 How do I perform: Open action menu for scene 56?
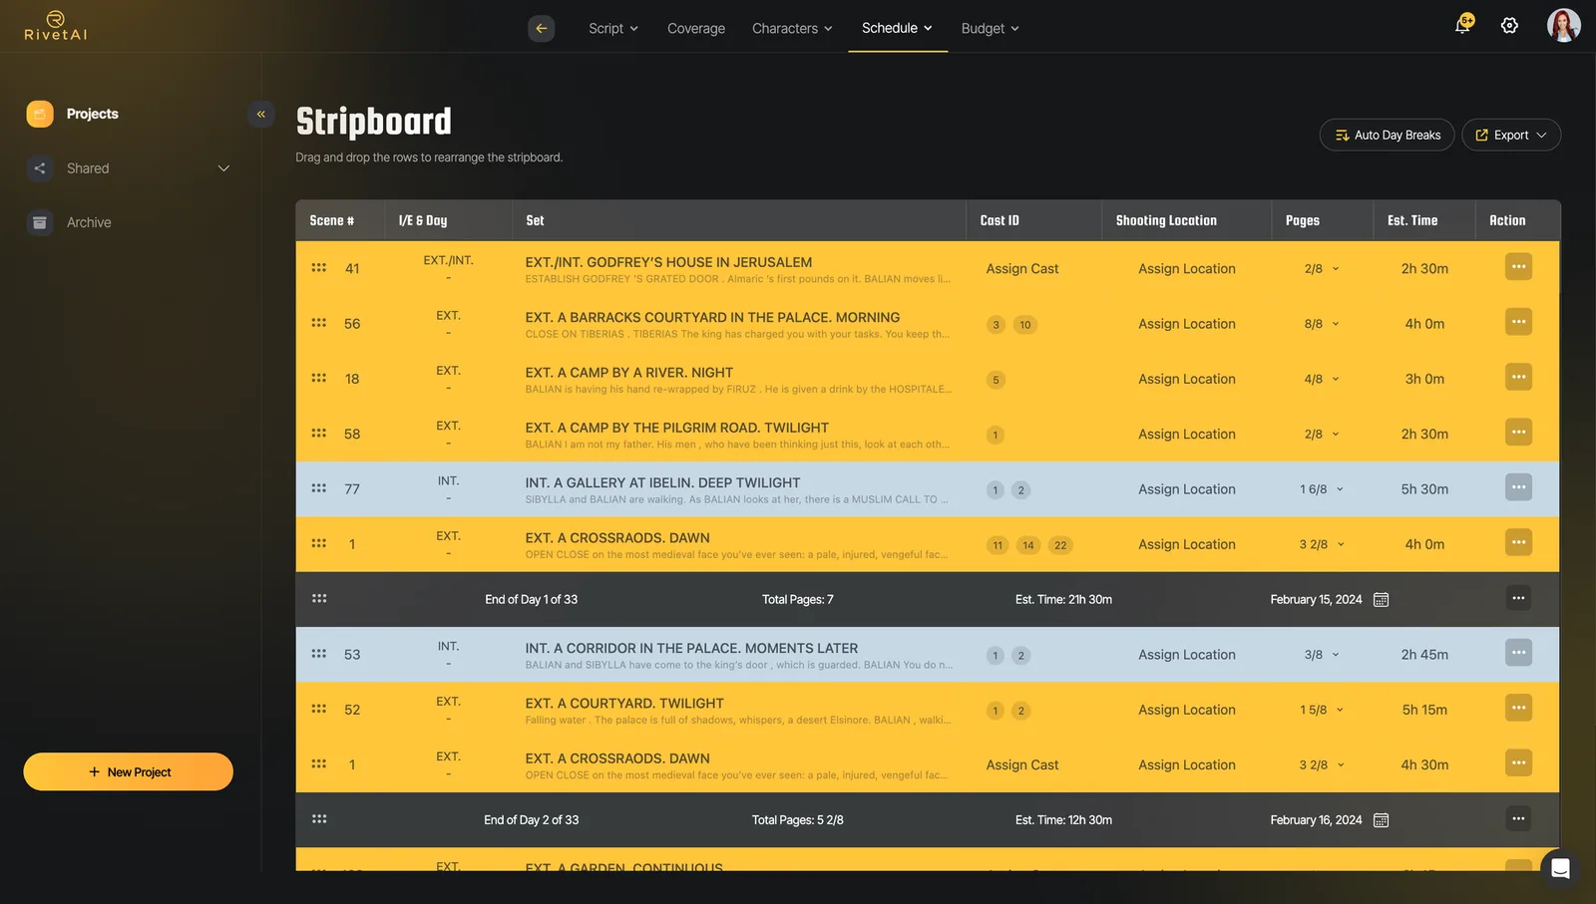pyautogui.click(x=1518, y=322)
